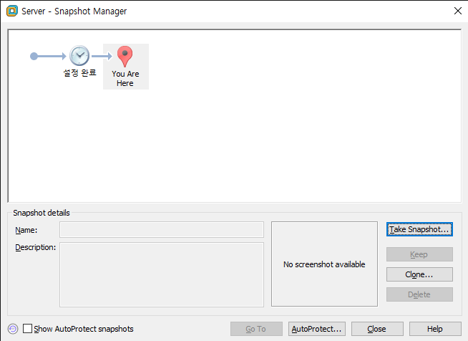Open AutoProtect... settings

coord(317,329)
